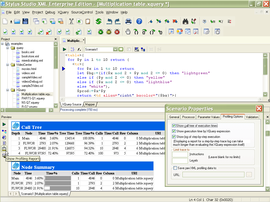Select the tree view icon in the Preview sidebar
The height and width of the screenshot is (202, 270).
(x=4, y=131)
